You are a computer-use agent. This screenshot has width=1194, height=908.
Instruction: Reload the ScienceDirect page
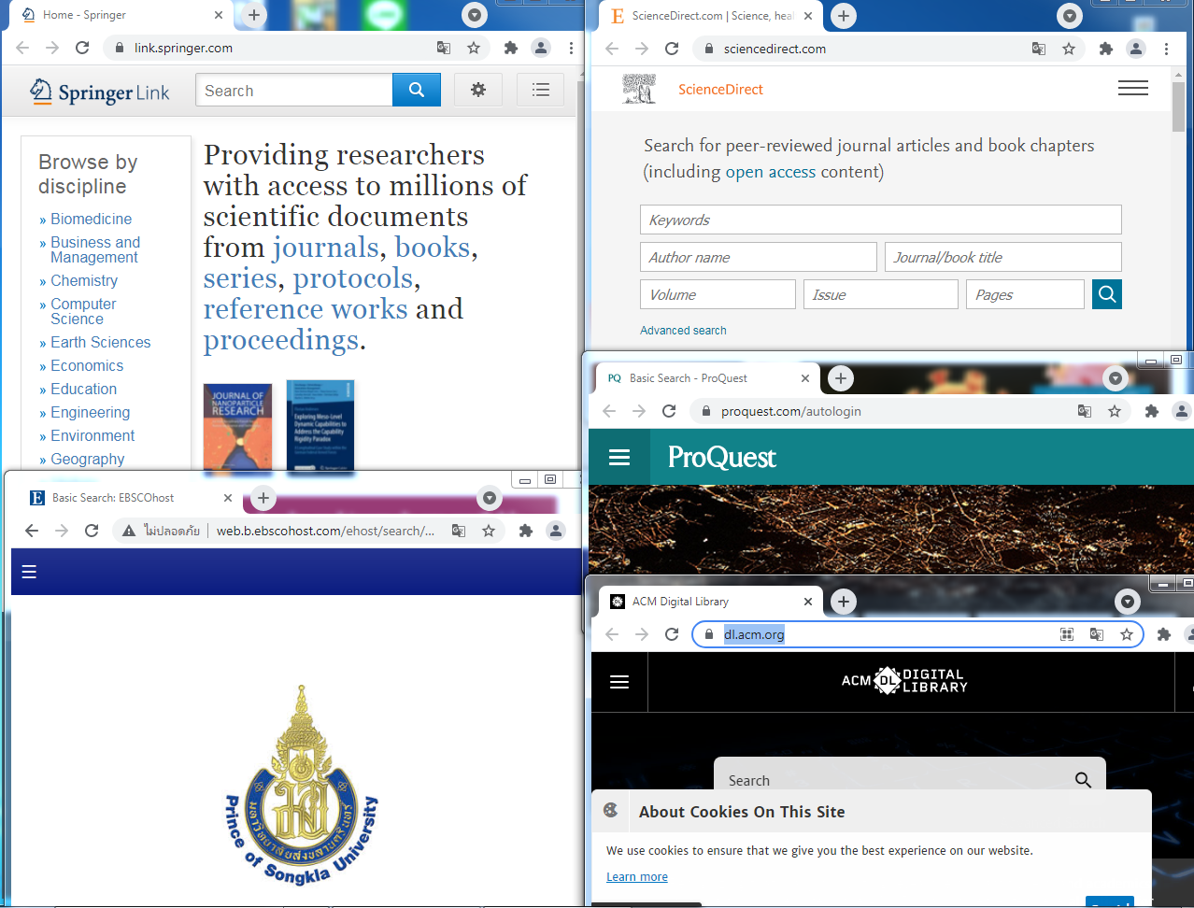672,49
